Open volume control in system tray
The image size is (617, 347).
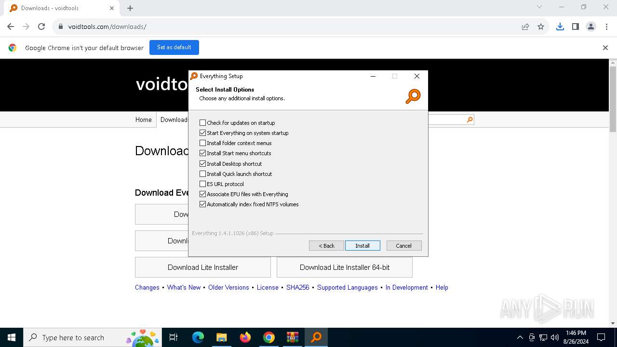pos(555,337)
